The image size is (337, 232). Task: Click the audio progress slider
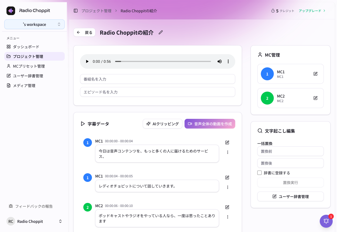click(163, 61)
